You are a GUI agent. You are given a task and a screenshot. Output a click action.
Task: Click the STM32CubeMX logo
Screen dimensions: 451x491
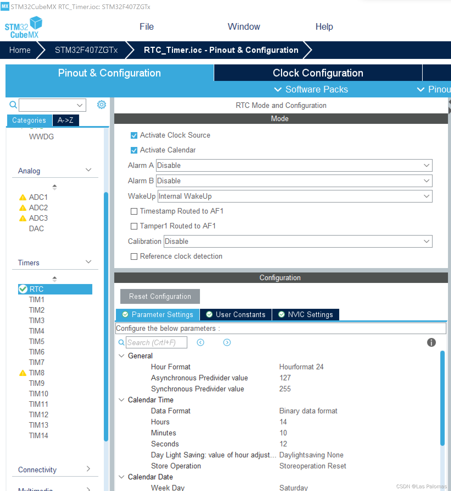23,27
